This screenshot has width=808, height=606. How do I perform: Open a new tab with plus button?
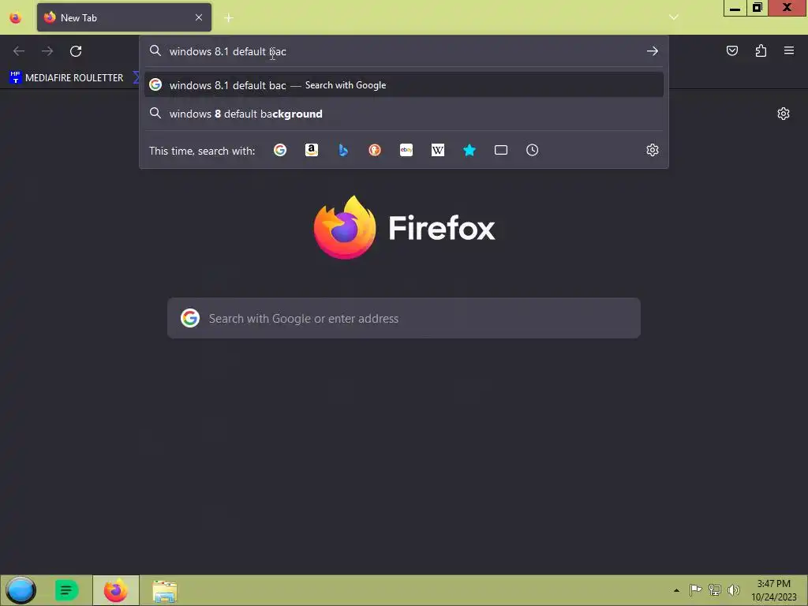[229, 18]
